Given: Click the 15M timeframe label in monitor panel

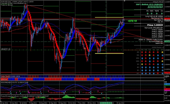Looking at the screenshot, I should coord(138,58).
